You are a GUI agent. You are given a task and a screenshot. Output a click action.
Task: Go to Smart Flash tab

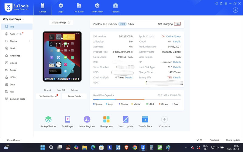97,8
